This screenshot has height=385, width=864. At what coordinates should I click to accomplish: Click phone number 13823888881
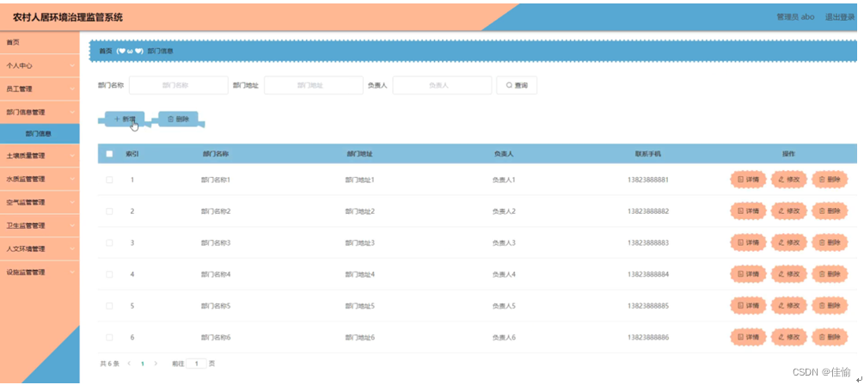[x=648, y=180]
